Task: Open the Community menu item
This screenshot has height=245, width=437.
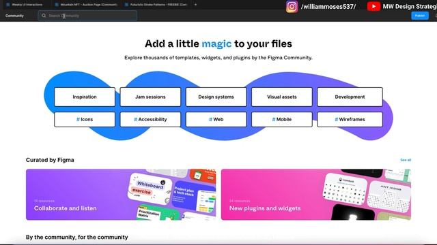Action: pyautogui.click(x=14, y=16)
